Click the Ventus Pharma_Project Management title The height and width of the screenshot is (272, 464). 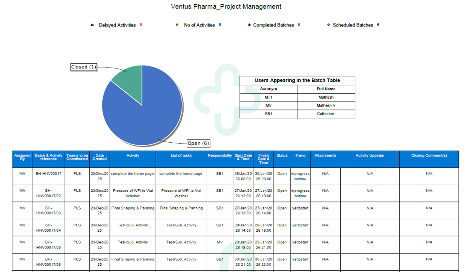pos(226,7)
